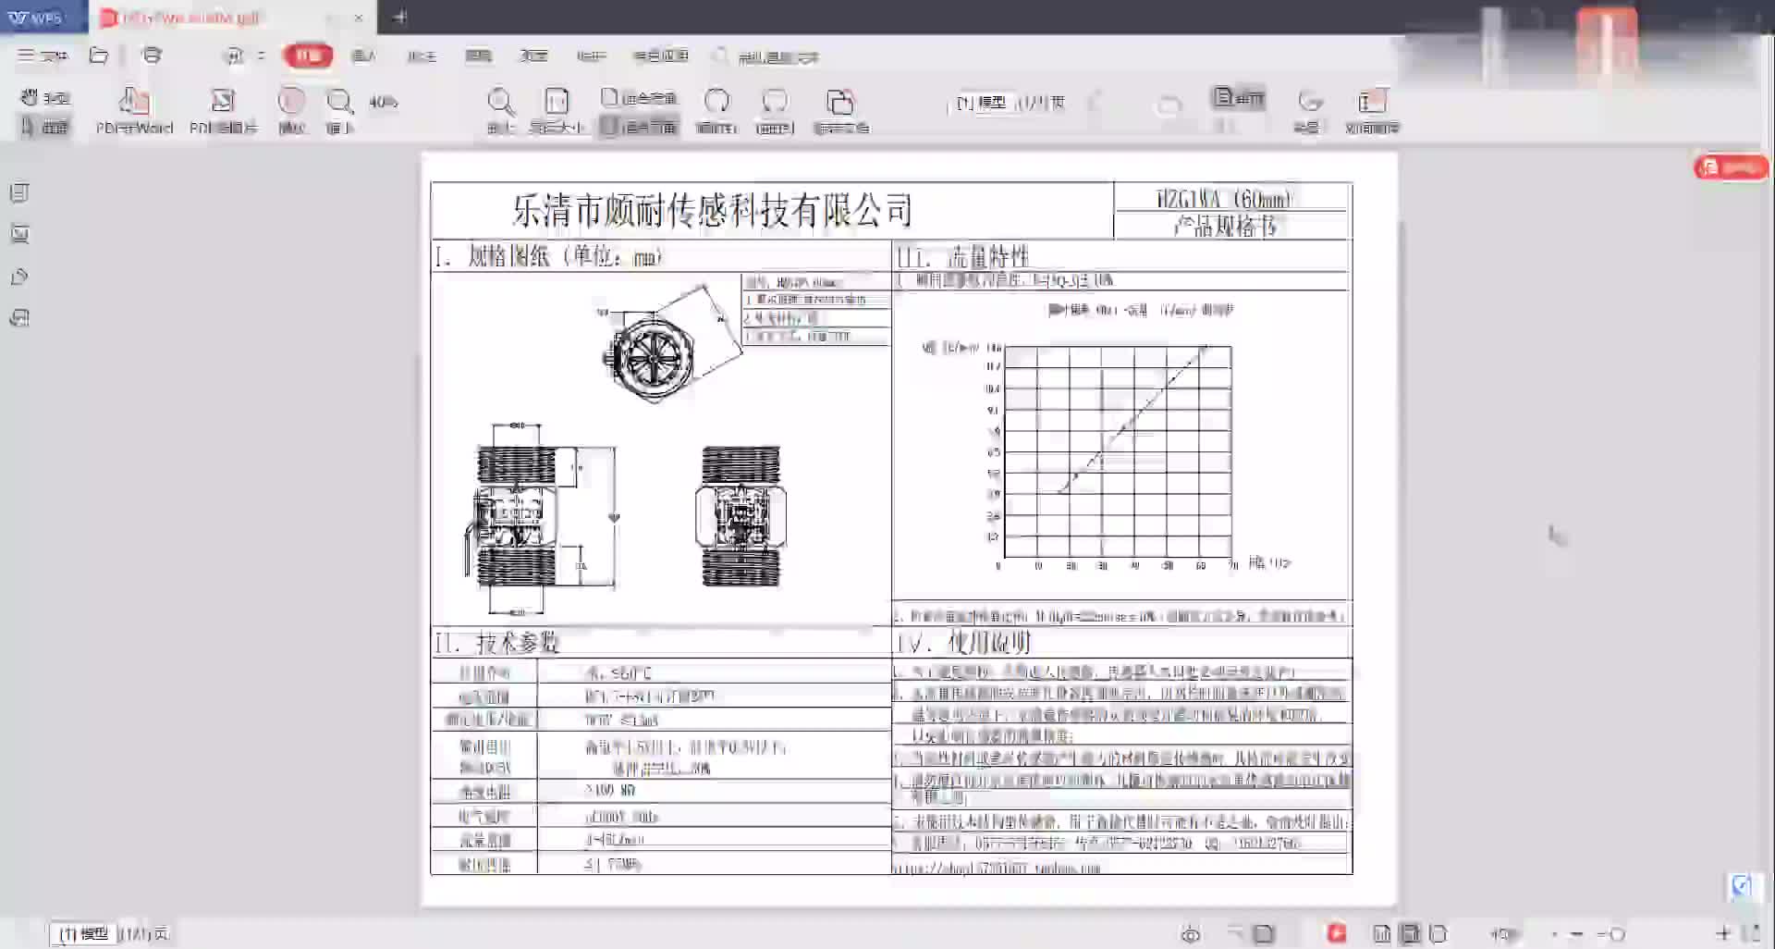The height and width of the screenshot is (949, 1775).
Task: Open the thumbnails panel in left sidebar
Action: point(19,234)
